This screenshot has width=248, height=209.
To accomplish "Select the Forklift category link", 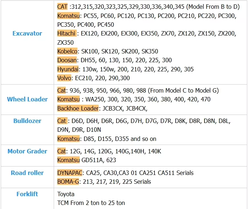I will point(27,194).
